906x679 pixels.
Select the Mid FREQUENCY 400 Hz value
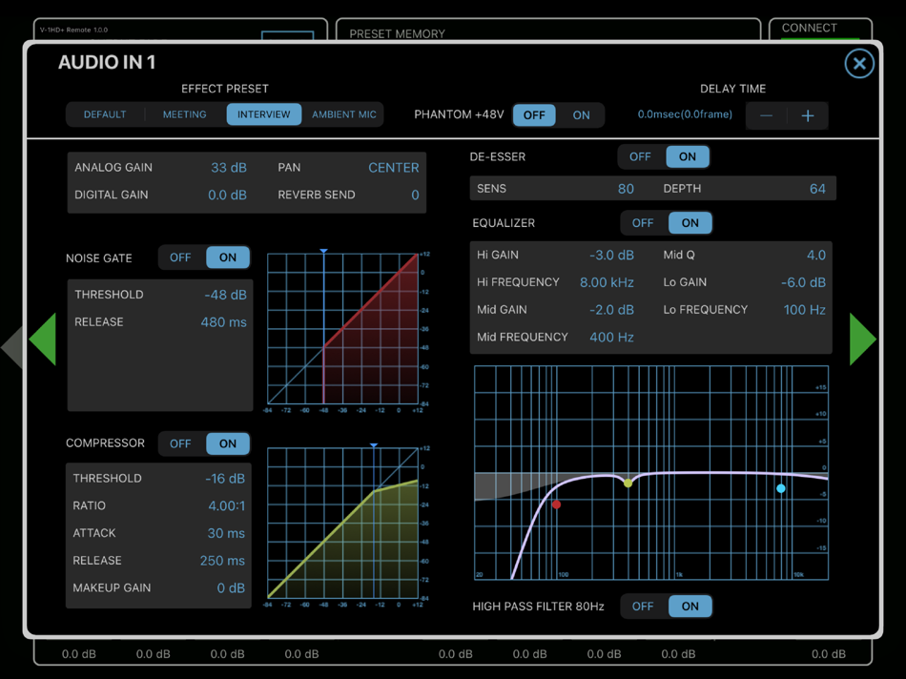pyautogui.click(x=611, y=338)
